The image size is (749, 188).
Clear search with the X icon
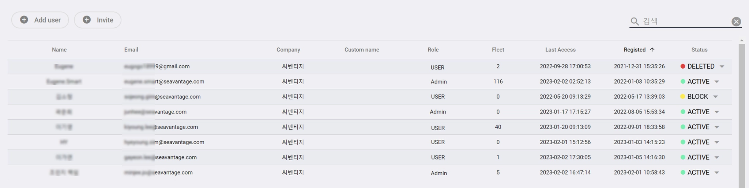pos(736,22)
